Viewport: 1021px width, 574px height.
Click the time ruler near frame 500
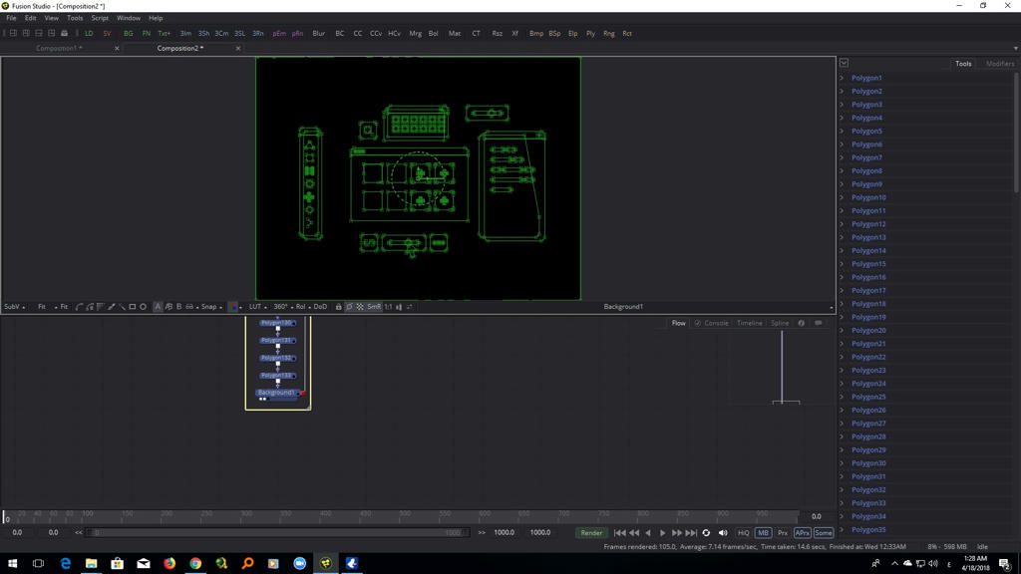click(x=326, y=516)
